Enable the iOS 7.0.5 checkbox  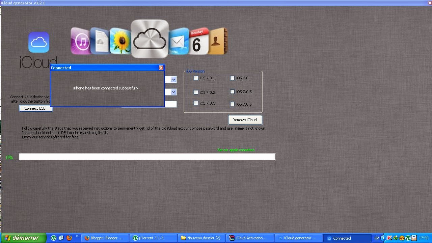(x=232, y=91)
